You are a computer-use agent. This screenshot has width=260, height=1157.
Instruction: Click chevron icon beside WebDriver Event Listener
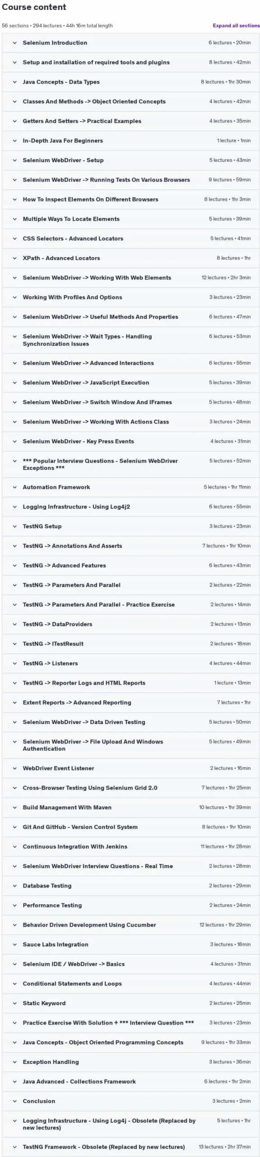click(x=14, y=768)
